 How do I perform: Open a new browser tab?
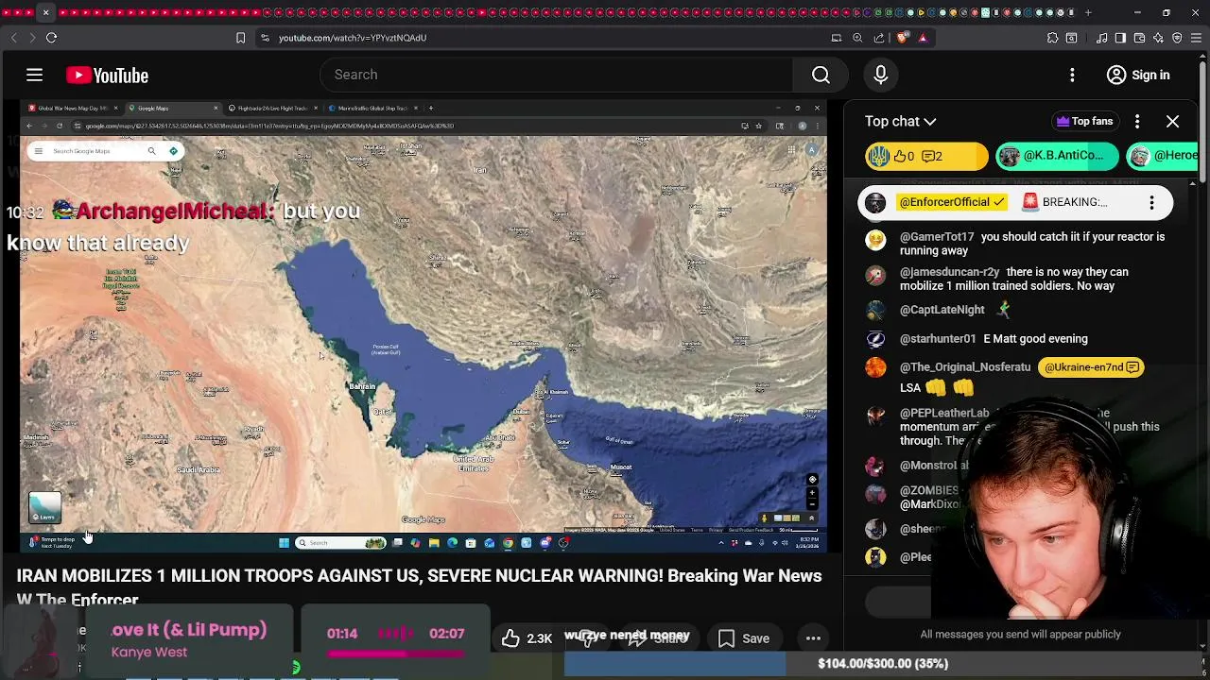1088,13
